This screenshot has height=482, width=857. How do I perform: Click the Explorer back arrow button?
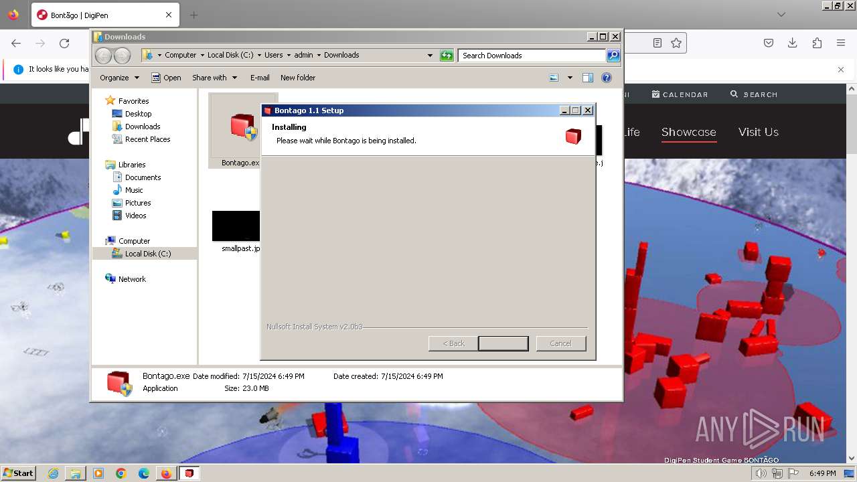click(103, 56)
